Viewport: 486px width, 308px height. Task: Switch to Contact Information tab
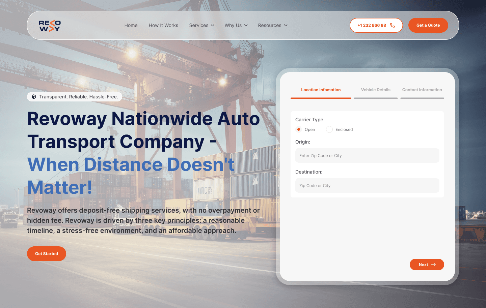pyautogui.click(x=422, y=90)
